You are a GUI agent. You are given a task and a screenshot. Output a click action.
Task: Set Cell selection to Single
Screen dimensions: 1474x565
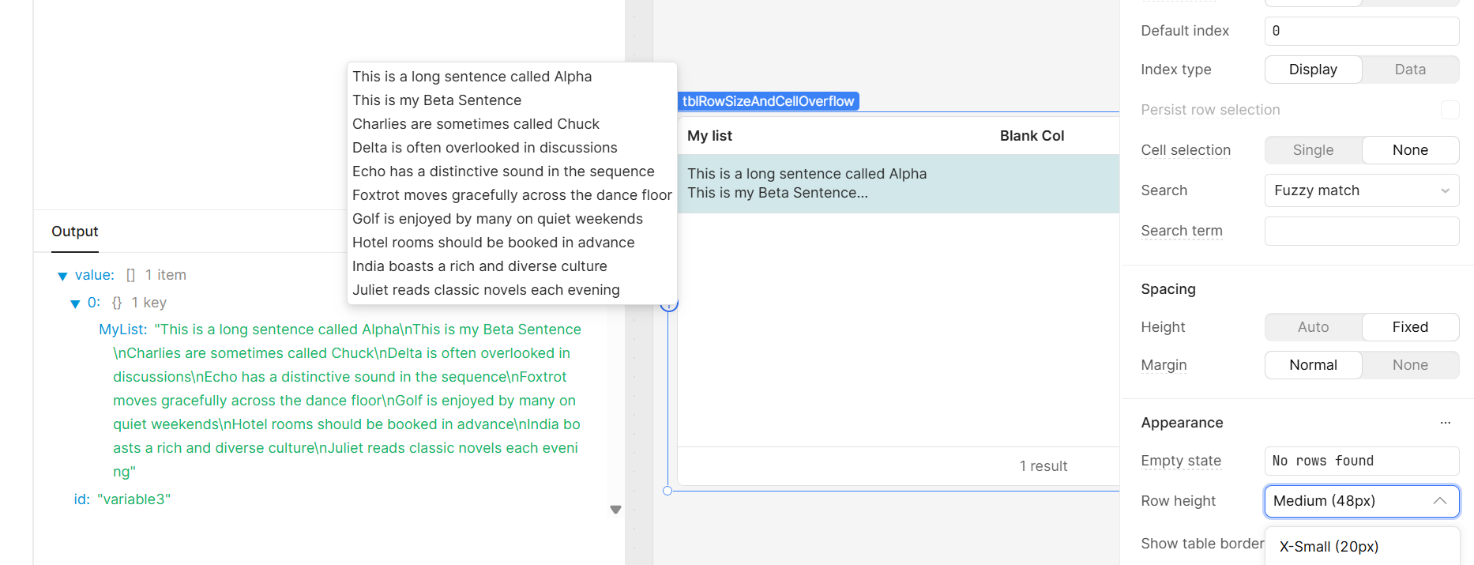pyautogui.click(x=1313, y=150)
